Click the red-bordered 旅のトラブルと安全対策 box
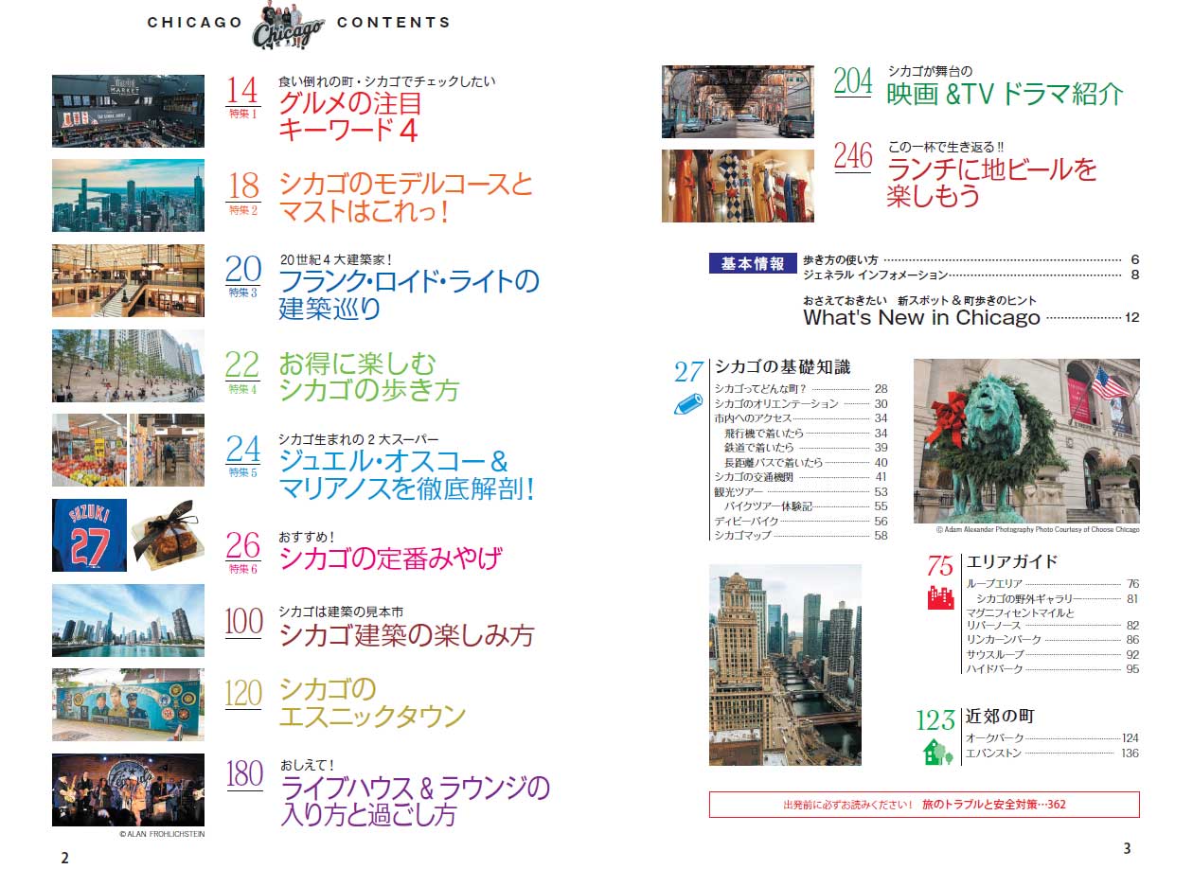 pyautogui.click(x=923, y=805)
